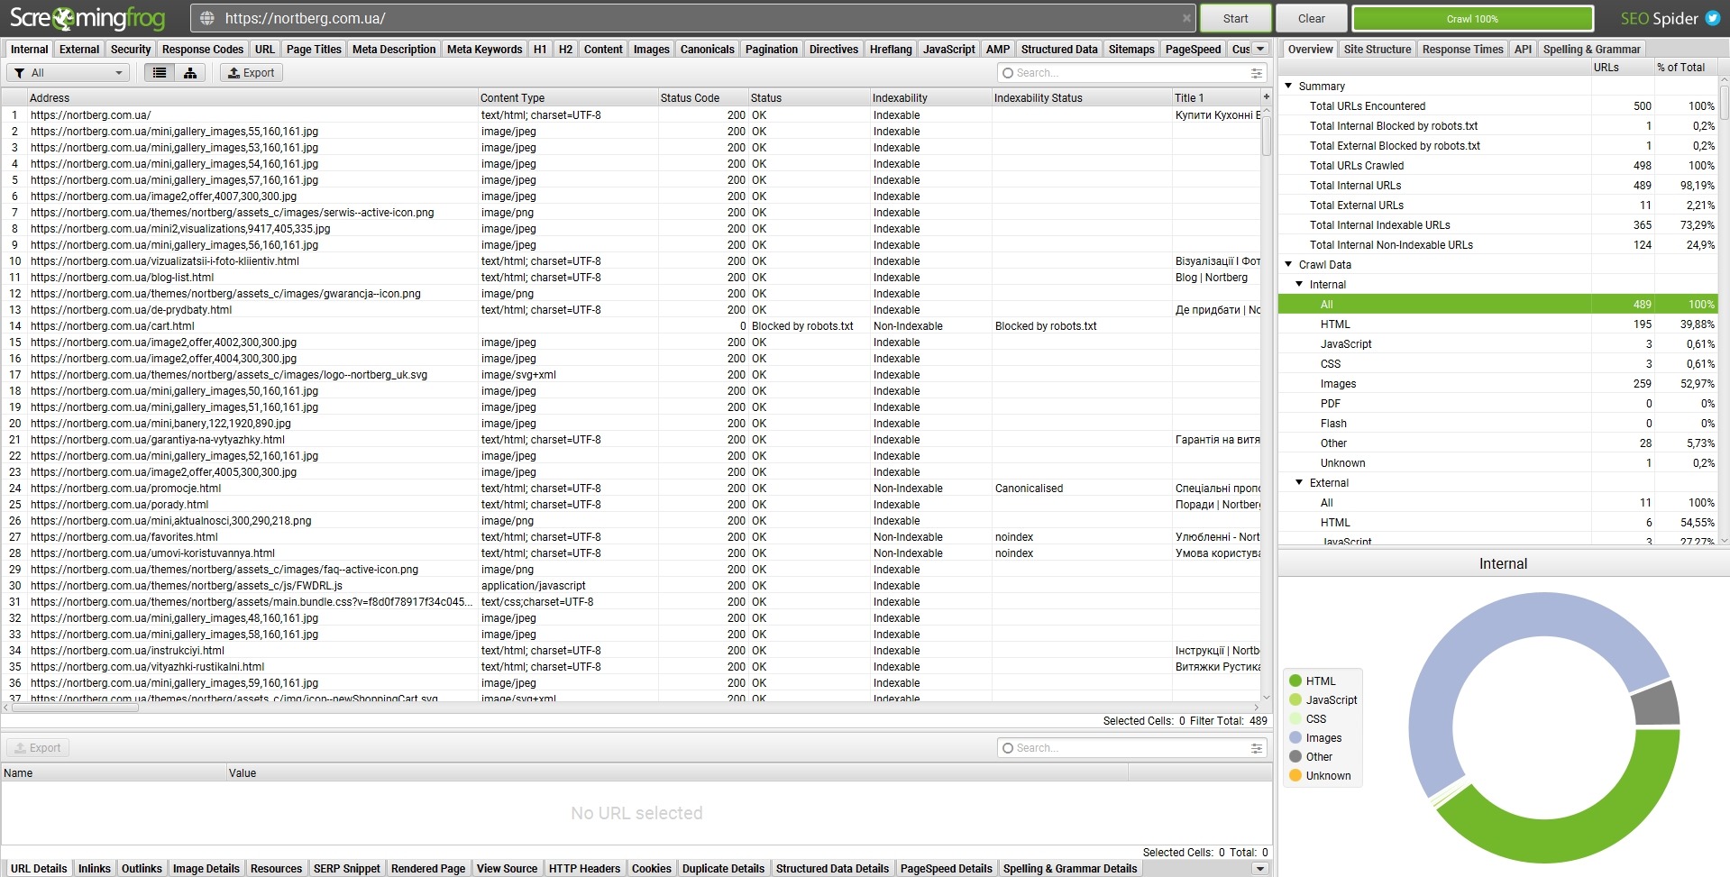
Task: Open the HTTP Headers bottom tab
Action: click(584, 869)
